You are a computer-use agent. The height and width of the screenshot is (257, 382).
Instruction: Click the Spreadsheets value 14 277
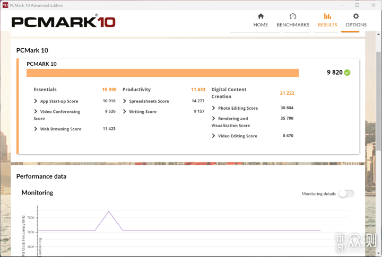(x=198, y=101)
